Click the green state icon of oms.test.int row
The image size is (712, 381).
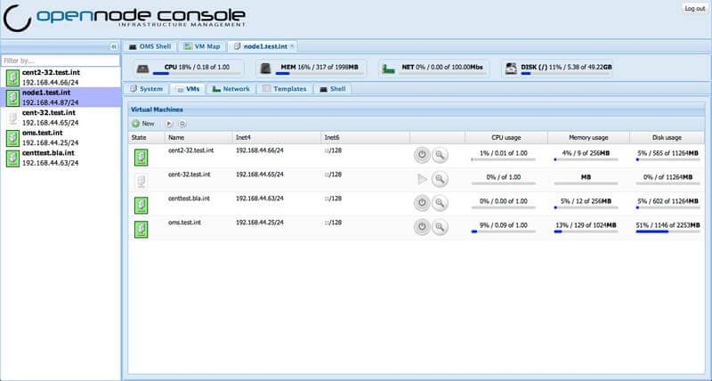pyautogui.click(x=141, y=229)
